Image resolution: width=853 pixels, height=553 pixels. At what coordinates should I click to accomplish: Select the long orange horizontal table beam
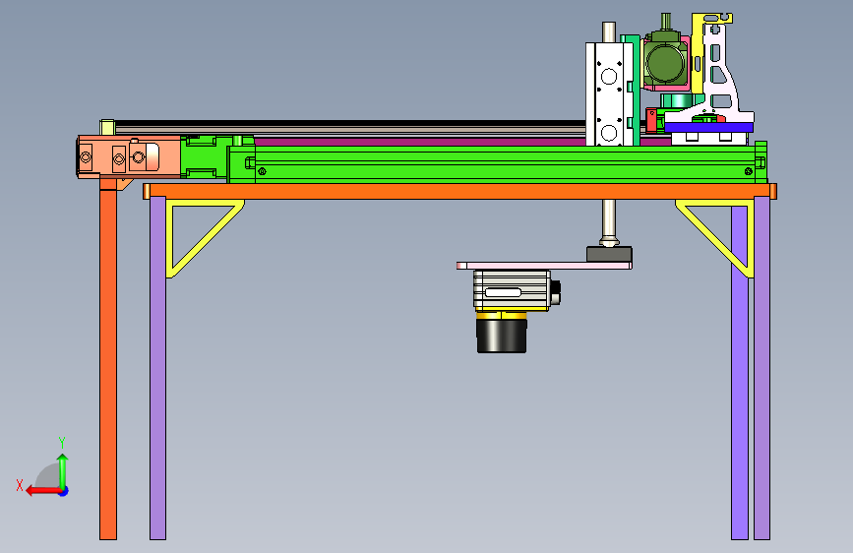point(459,192)
